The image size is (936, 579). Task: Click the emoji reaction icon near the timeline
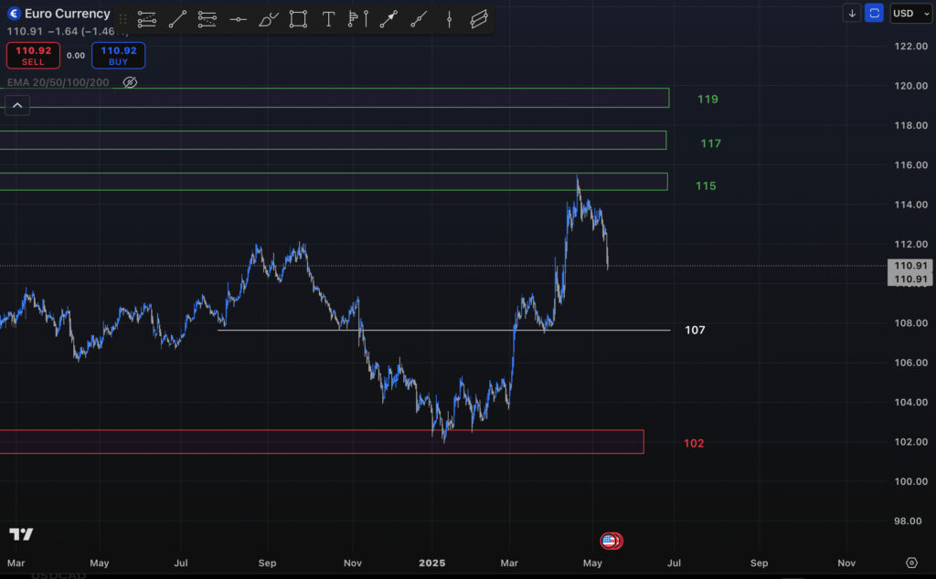(x=610, y=540)
